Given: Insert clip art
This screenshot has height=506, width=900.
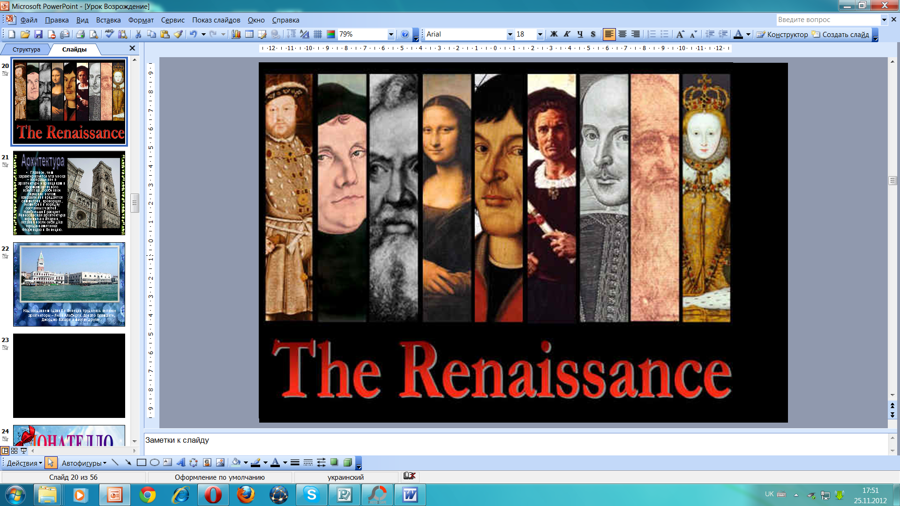Looking at the screenshot, I should coord(207,463).
